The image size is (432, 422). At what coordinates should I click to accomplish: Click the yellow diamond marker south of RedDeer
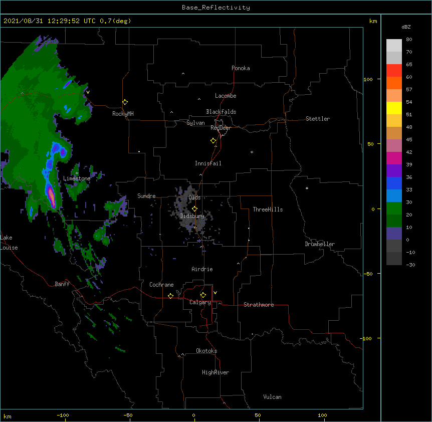[213, 141]
